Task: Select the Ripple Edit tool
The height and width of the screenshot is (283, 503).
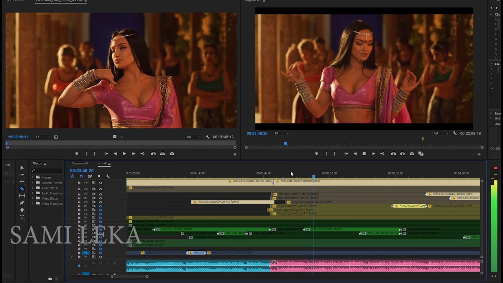Action: [x=22, y=182]
